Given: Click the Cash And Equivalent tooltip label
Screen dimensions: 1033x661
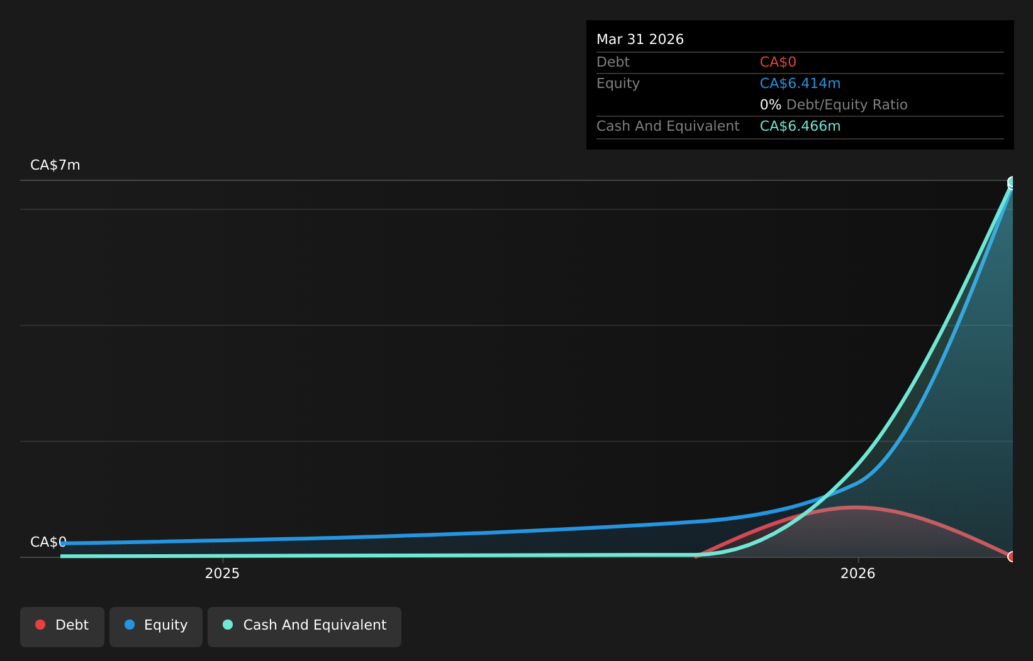Looking at the screenshot, I should tap(668, 126).
